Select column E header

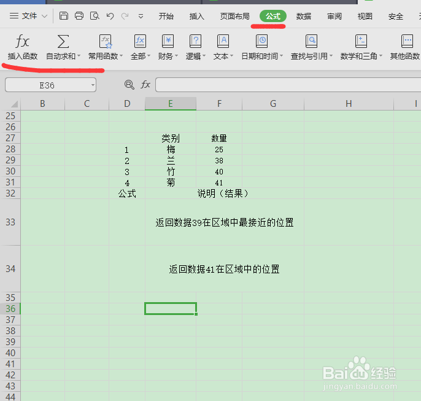[171, 104]
